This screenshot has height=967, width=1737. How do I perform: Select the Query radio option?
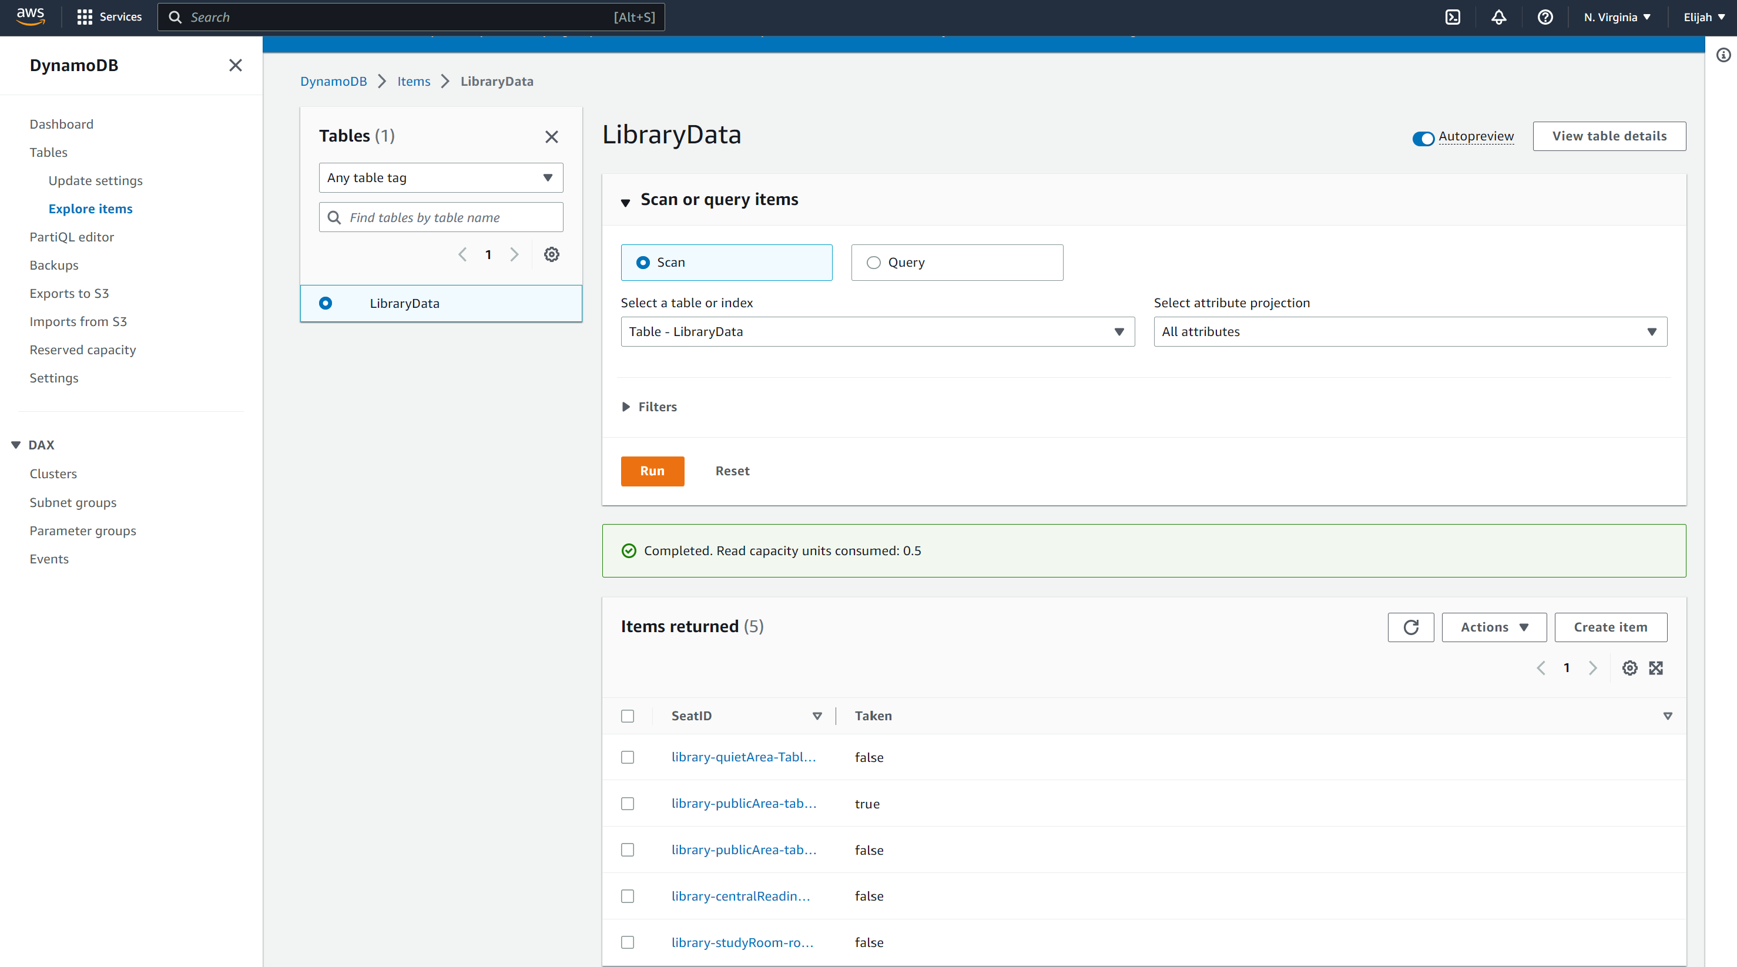(x=874, y=263)
